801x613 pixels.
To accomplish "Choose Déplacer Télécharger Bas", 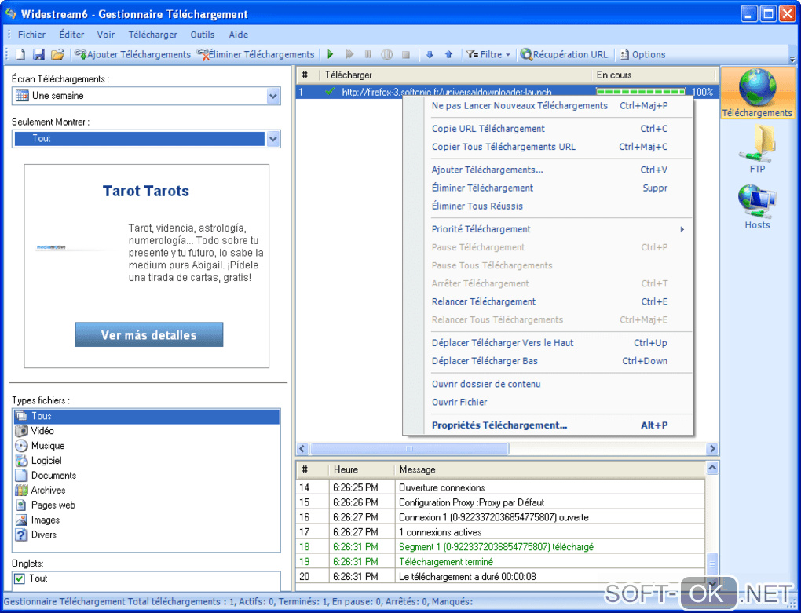I will point(547,361).
